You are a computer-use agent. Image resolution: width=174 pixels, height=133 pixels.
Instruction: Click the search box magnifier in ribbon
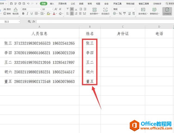tap(167, 4)
